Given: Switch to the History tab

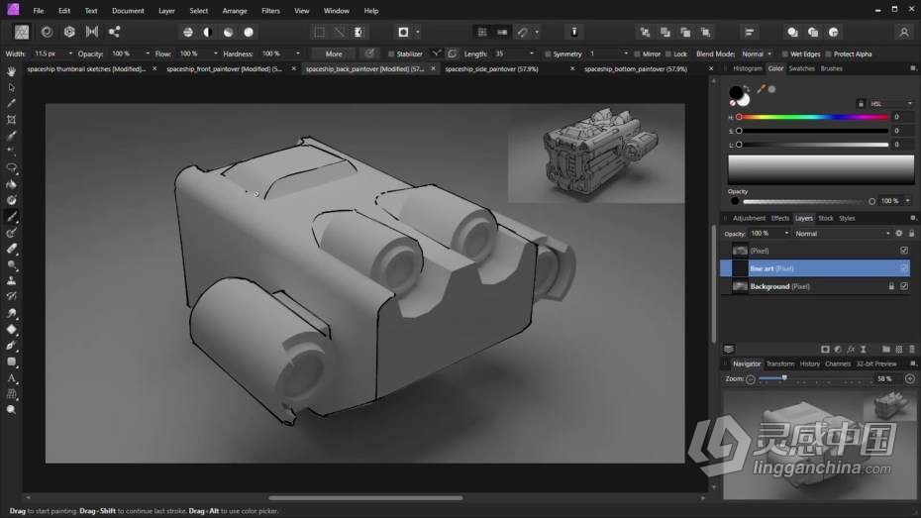Looking at the screenshot, I should 809,364.
